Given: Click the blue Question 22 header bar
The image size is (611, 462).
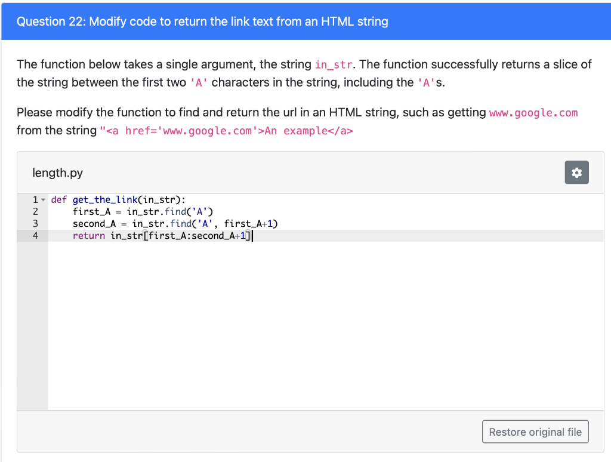Looking at the screenshot, I should (x=305, y=21).
